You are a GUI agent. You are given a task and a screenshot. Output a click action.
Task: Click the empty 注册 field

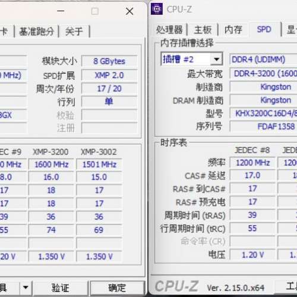[109, 128]
